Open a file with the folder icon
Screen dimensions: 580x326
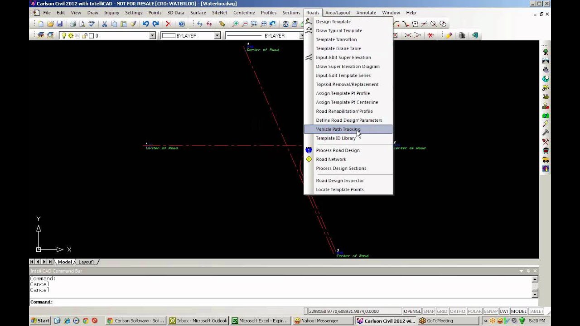point(50,24)
